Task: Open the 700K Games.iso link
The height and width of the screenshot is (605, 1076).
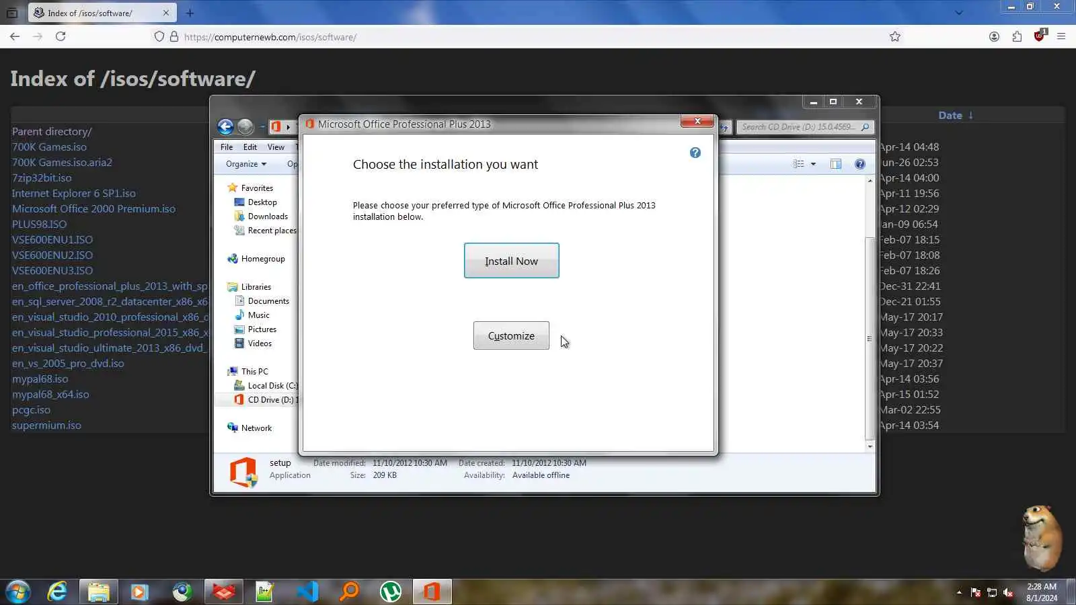Action: (x=49, y=147)
